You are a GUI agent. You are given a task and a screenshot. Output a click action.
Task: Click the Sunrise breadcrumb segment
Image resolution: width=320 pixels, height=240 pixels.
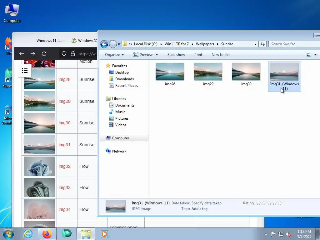point(227,44)
